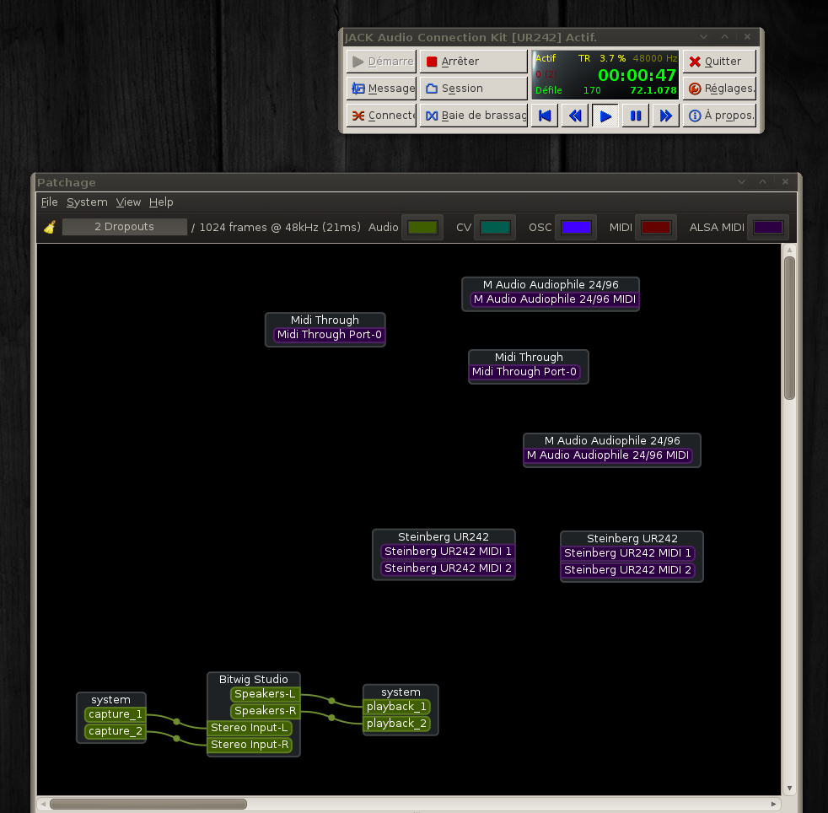Click the vertical scrollbar thumb in Patchage

789,328
